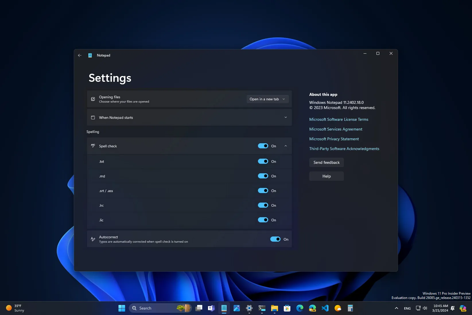Screen dimensions: 472x315
Task: Open Task View from the taskbar
Action: click(x=199, y=308)
